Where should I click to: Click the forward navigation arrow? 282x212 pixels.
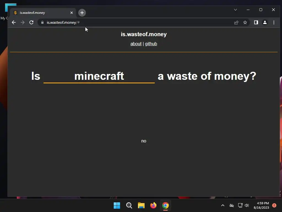23,22
